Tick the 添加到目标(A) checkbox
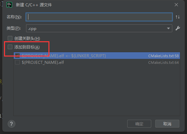Screen dimensions: 187x134 click(10, 47)
